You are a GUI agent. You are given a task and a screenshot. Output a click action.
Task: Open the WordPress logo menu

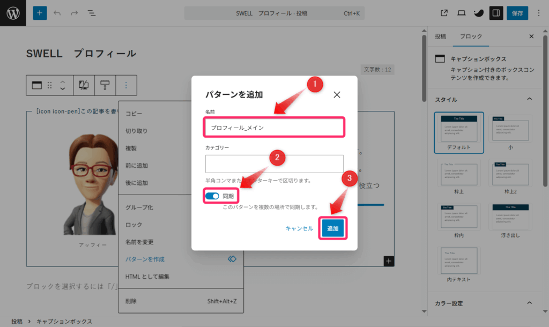[x=13, y=13]
